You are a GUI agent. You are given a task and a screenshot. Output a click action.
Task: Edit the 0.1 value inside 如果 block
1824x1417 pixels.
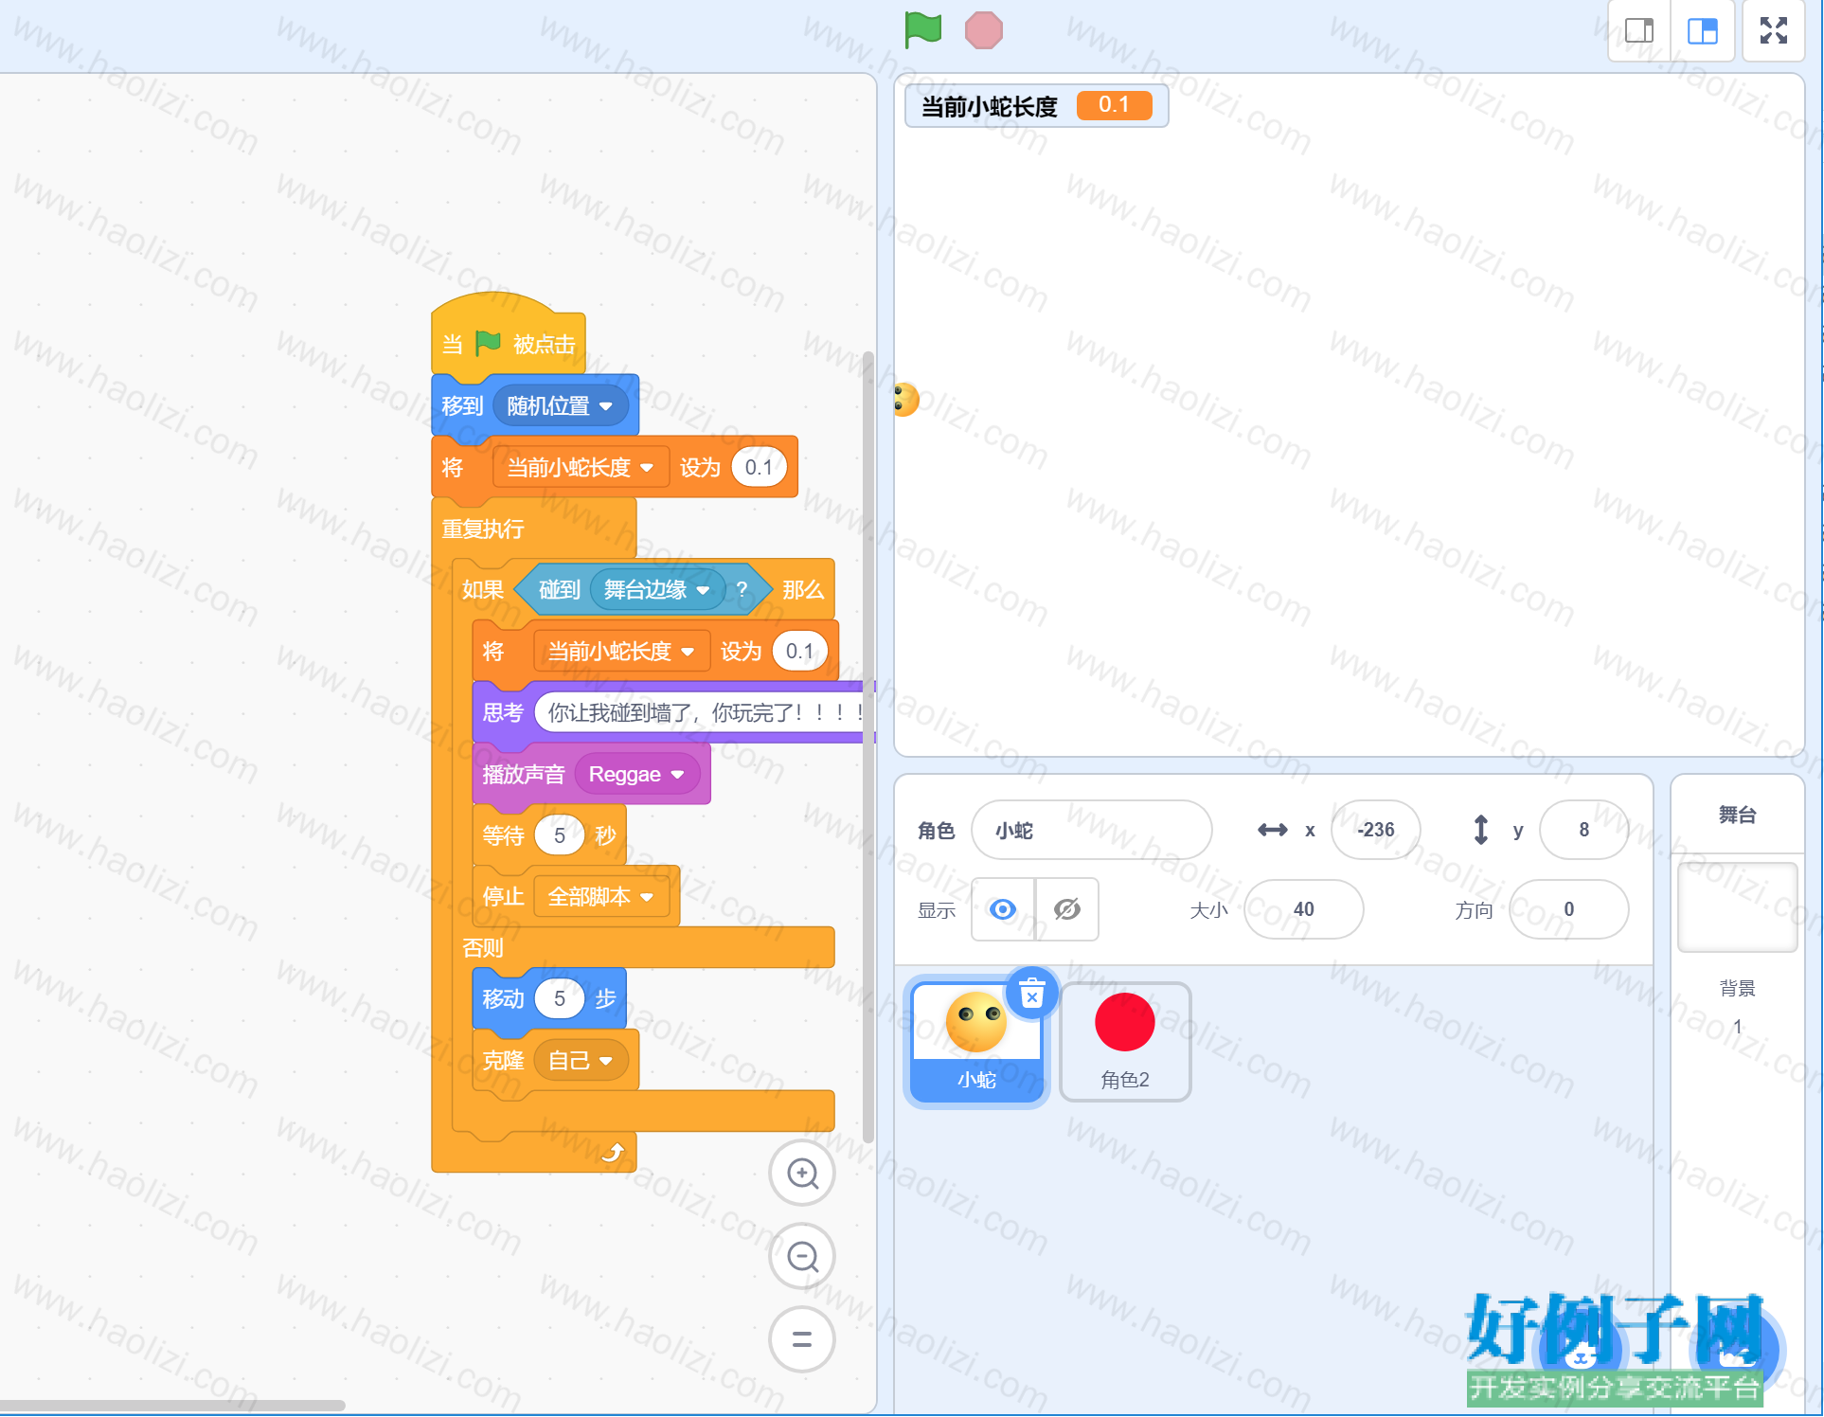[799, 652]
